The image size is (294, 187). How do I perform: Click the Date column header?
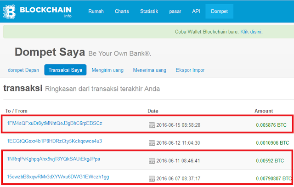[x=153, y=111]
